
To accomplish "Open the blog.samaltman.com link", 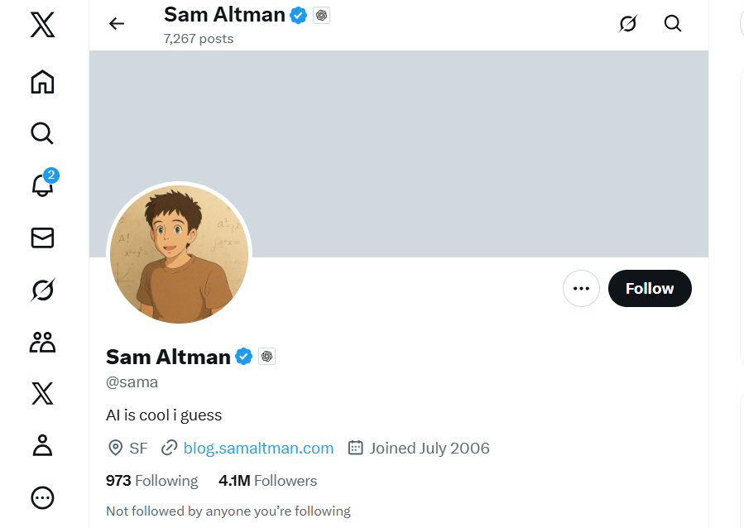I will 258,448.
